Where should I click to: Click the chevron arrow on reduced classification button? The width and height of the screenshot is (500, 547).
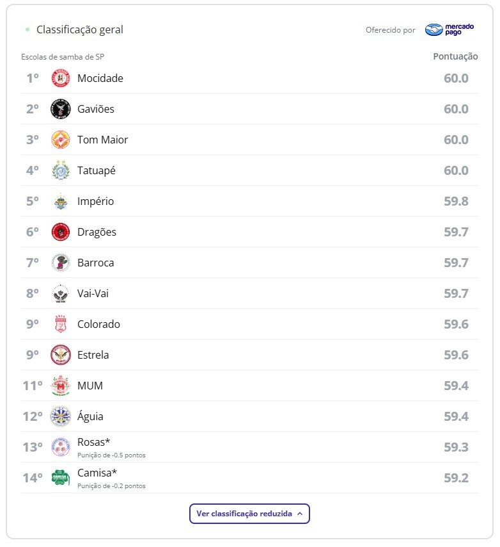click(x=300, y=514)
